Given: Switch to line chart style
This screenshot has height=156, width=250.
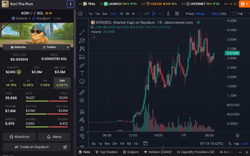Looking at the screenshot, I should 147,14.
